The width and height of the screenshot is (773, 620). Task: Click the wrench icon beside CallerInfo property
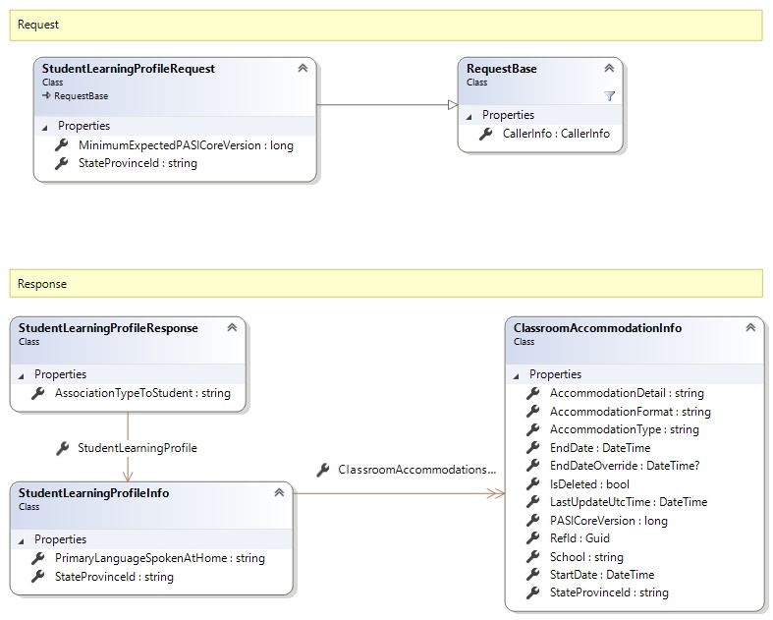coord(485,134)
